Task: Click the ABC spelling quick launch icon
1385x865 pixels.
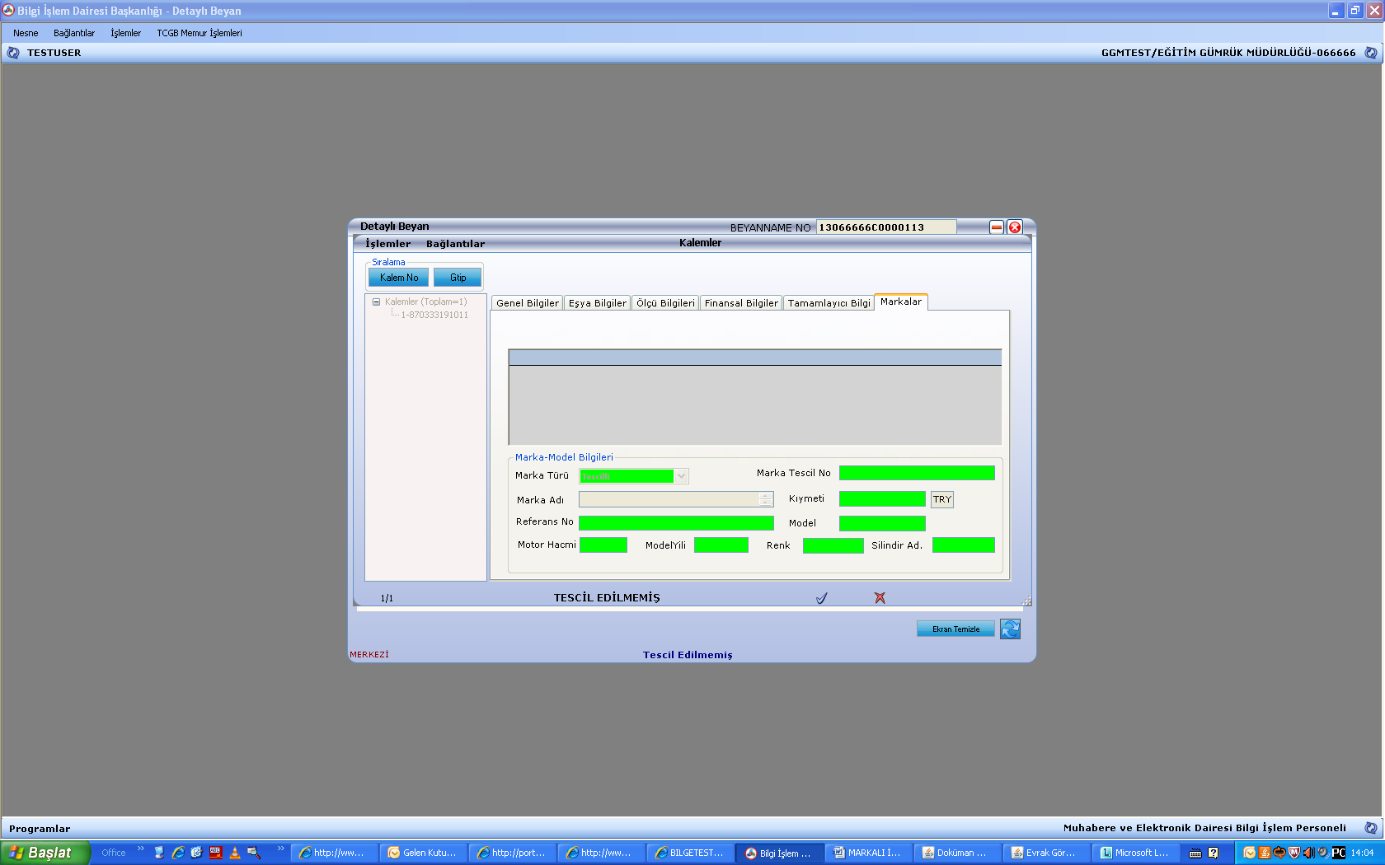Action: (215, 853)
